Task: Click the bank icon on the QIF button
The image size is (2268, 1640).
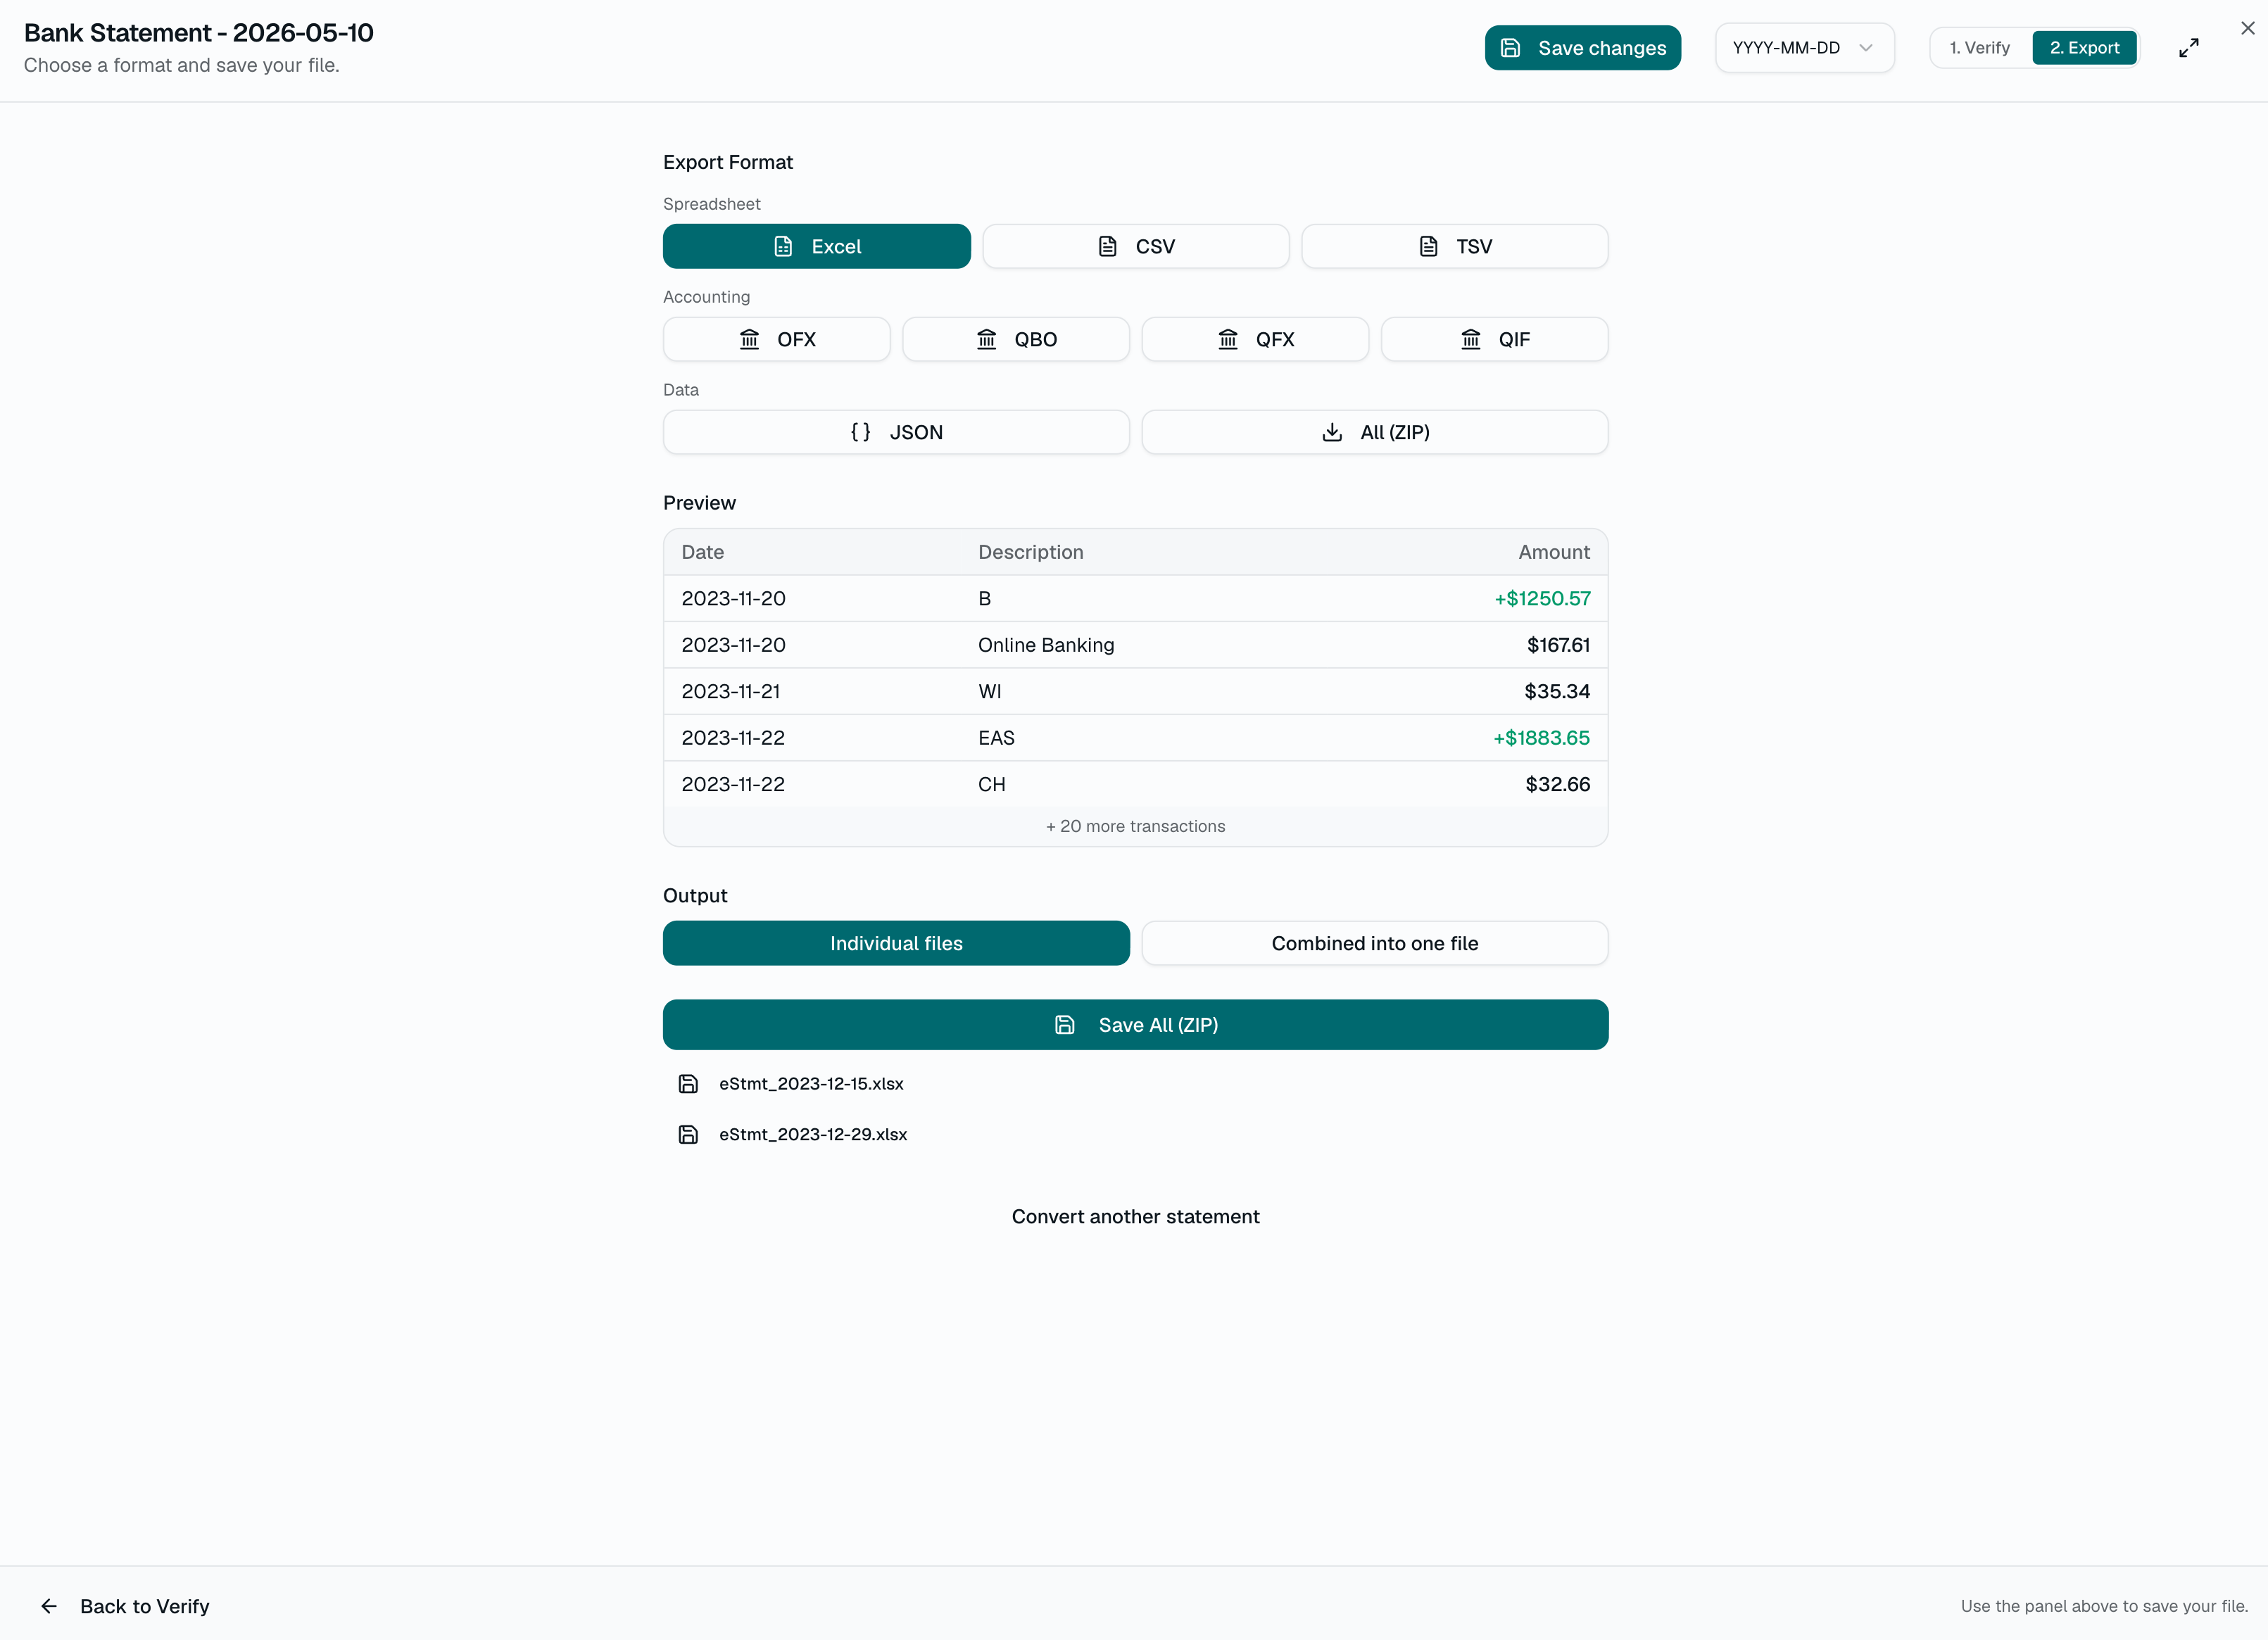Action: [1470, 339]
